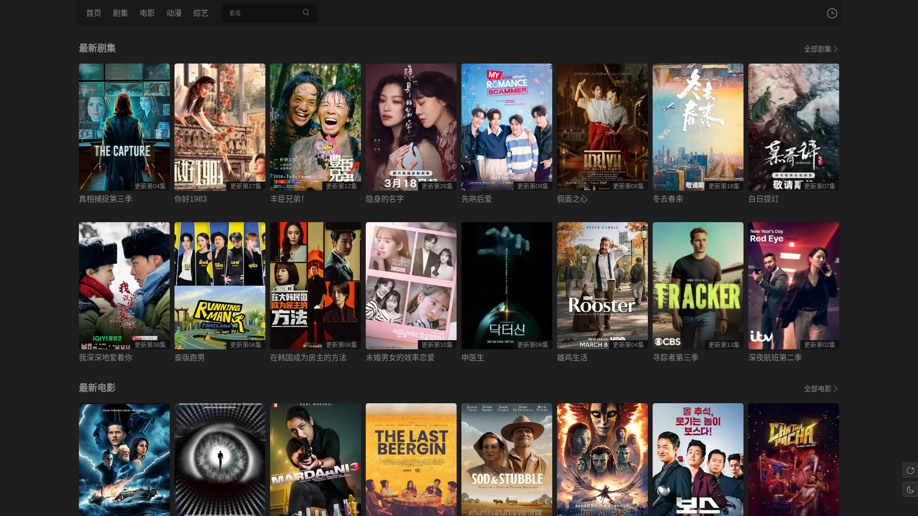Click the 你好1983 title link
918x516 pixels.
tap(191, 199)
